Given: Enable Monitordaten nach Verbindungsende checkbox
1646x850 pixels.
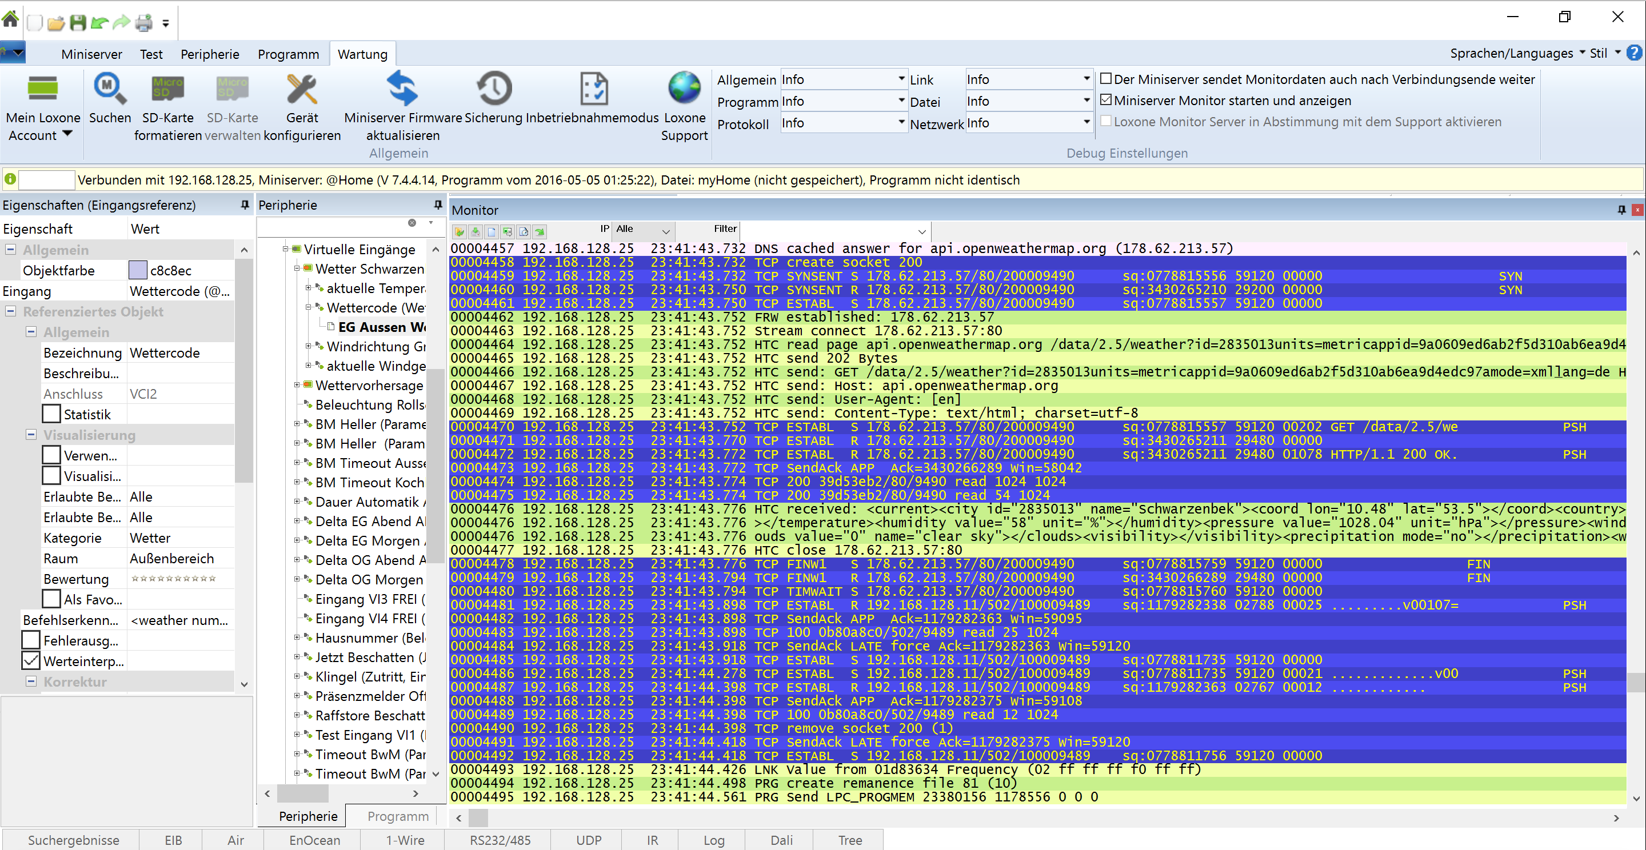Looking at the screenshot, I should 1106,79.
